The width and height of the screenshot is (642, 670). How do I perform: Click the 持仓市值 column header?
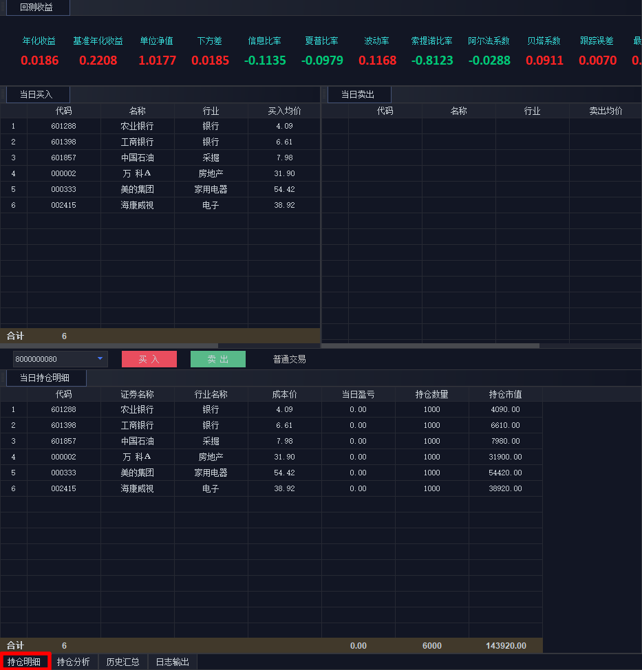coord(505,394)
